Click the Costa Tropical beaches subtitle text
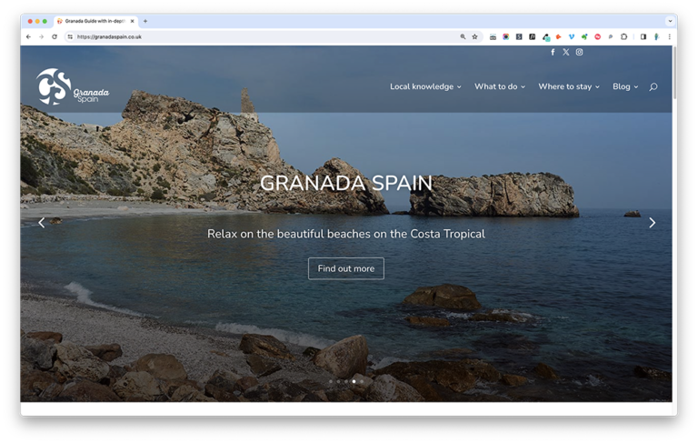The image size is (698, 443). [346, 234]
